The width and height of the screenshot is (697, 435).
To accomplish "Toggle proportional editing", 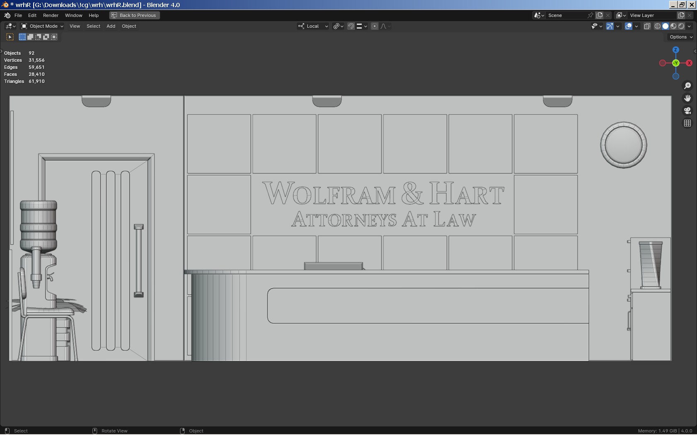I will tap(375, 26).
